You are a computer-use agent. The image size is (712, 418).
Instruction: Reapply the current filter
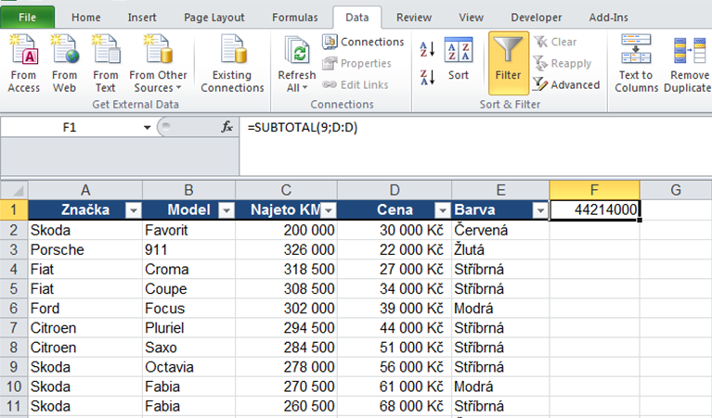coord(563,63)
